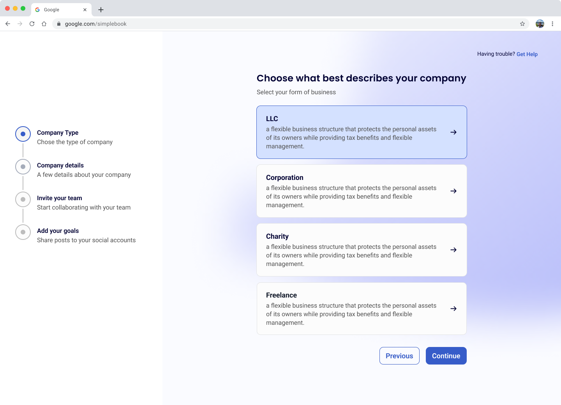Bookmark this page with the star icon

point(522,24)
